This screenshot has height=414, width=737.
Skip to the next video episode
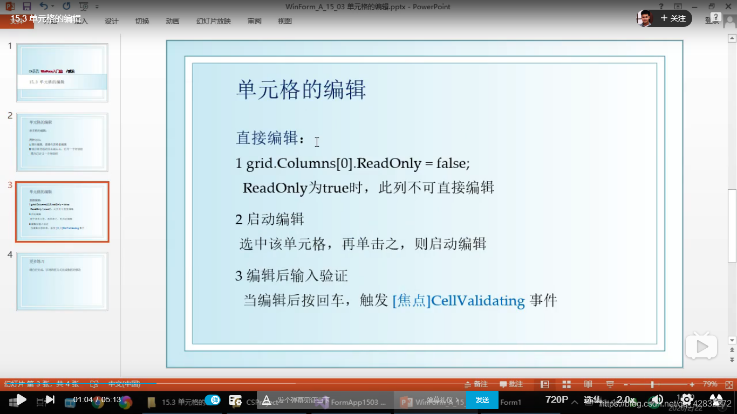[50, 399]
